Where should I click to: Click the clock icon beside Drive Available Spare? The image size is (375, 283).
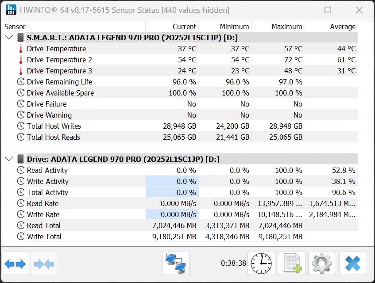click(21, 93)
